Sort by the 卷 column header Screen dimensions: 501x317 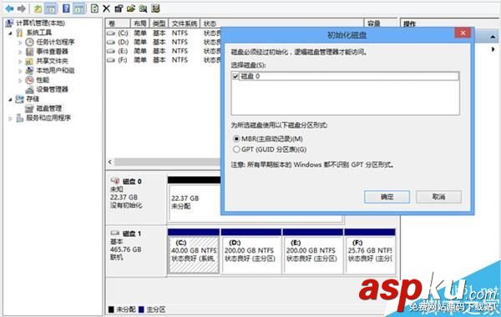click(118, 23)
